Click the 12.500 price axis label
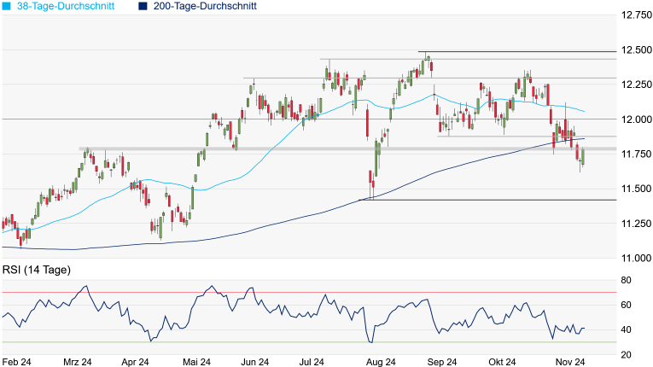 (x=635, y=50)
